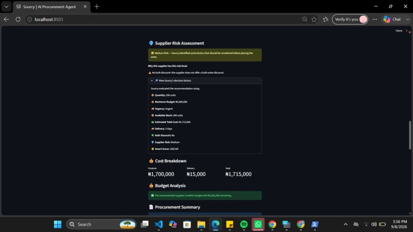Click the Bulk Discount: No line
413x232 pixels.
pos(163,135)
